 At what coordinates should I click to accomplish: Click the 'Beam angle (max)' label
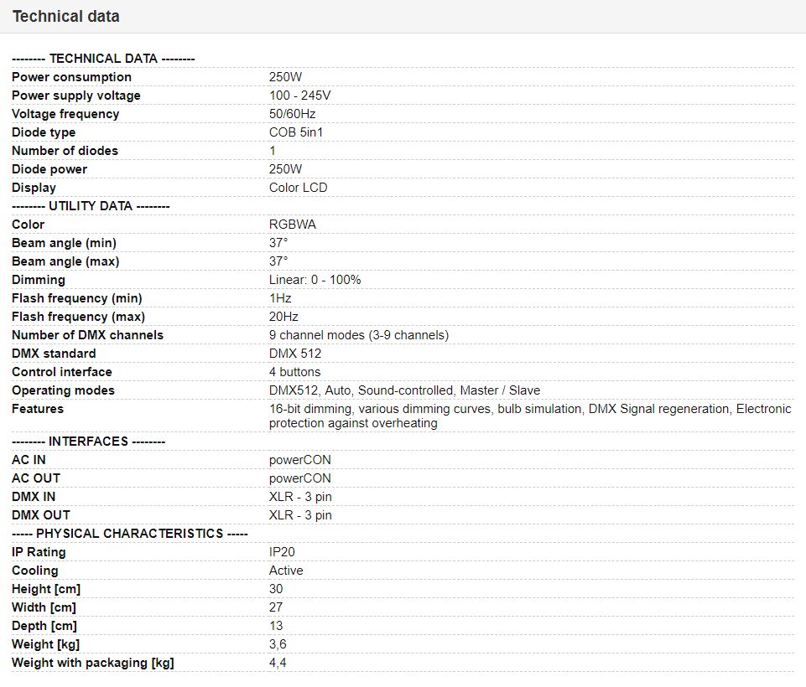click(x=65, y=261)
